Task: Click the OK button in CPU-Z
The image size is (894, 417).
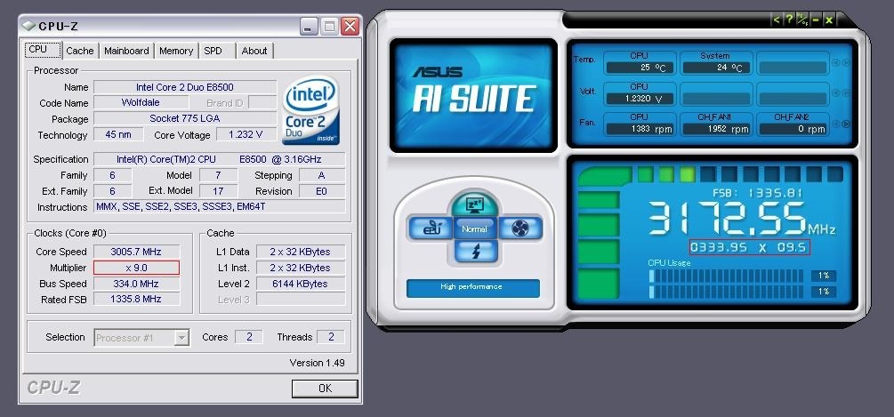Action: point(325,389)
